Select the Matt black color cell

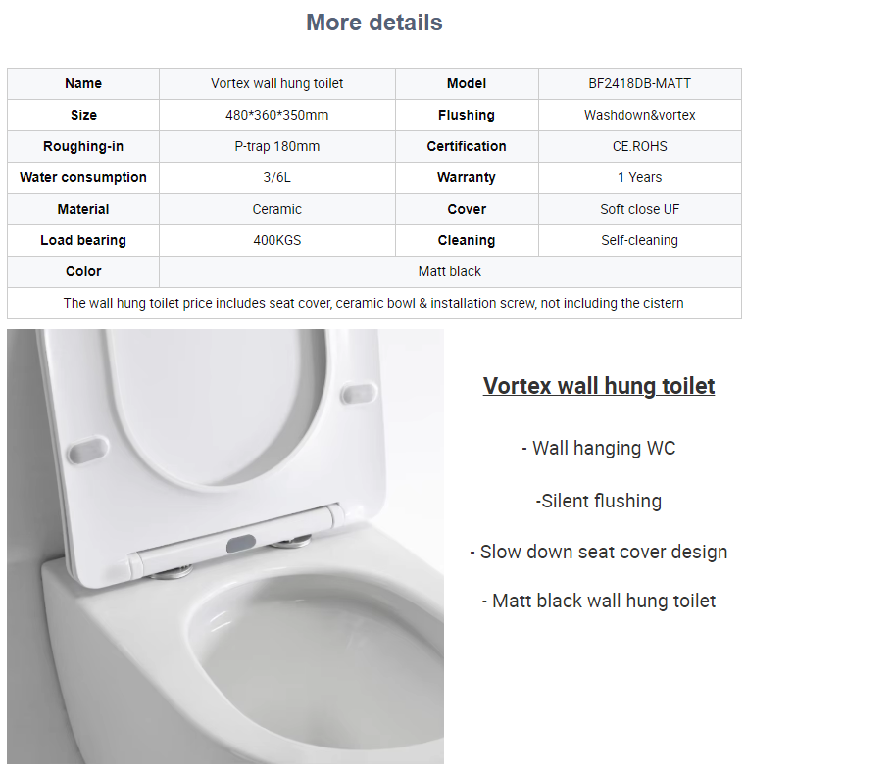click(x=450, y=271)
